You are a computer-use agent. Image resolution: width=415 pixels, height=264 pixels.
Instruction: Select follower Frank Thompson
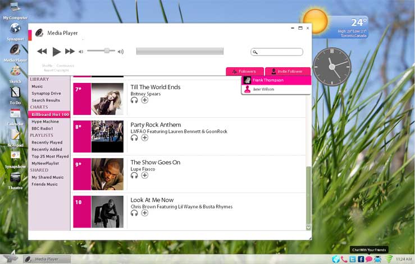click(x=276, y=80)
